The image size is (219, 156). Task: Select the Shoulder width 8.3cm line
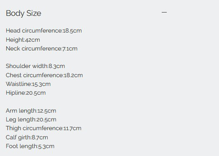coord(35,66)
